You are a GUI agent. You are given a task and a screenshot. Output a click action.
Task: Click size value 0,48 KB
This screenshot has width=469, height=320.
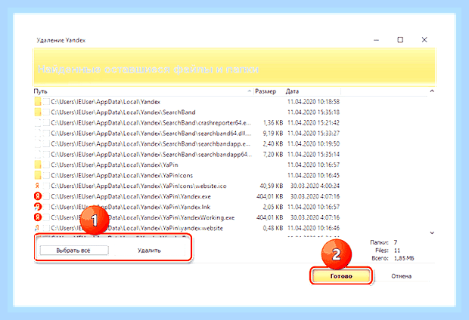point(273,228)
